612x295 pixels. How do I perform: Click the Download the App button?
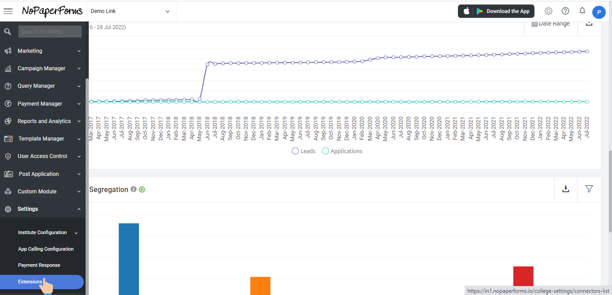click(x=496, y=11)
